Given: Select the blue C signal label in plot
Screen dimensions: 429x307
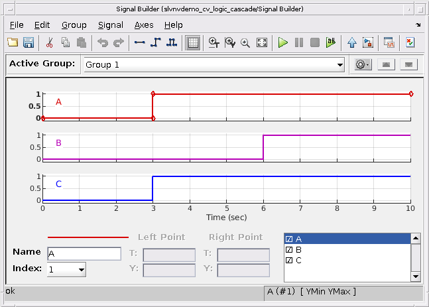Looking at the screenshot, I should click(58, 184).
